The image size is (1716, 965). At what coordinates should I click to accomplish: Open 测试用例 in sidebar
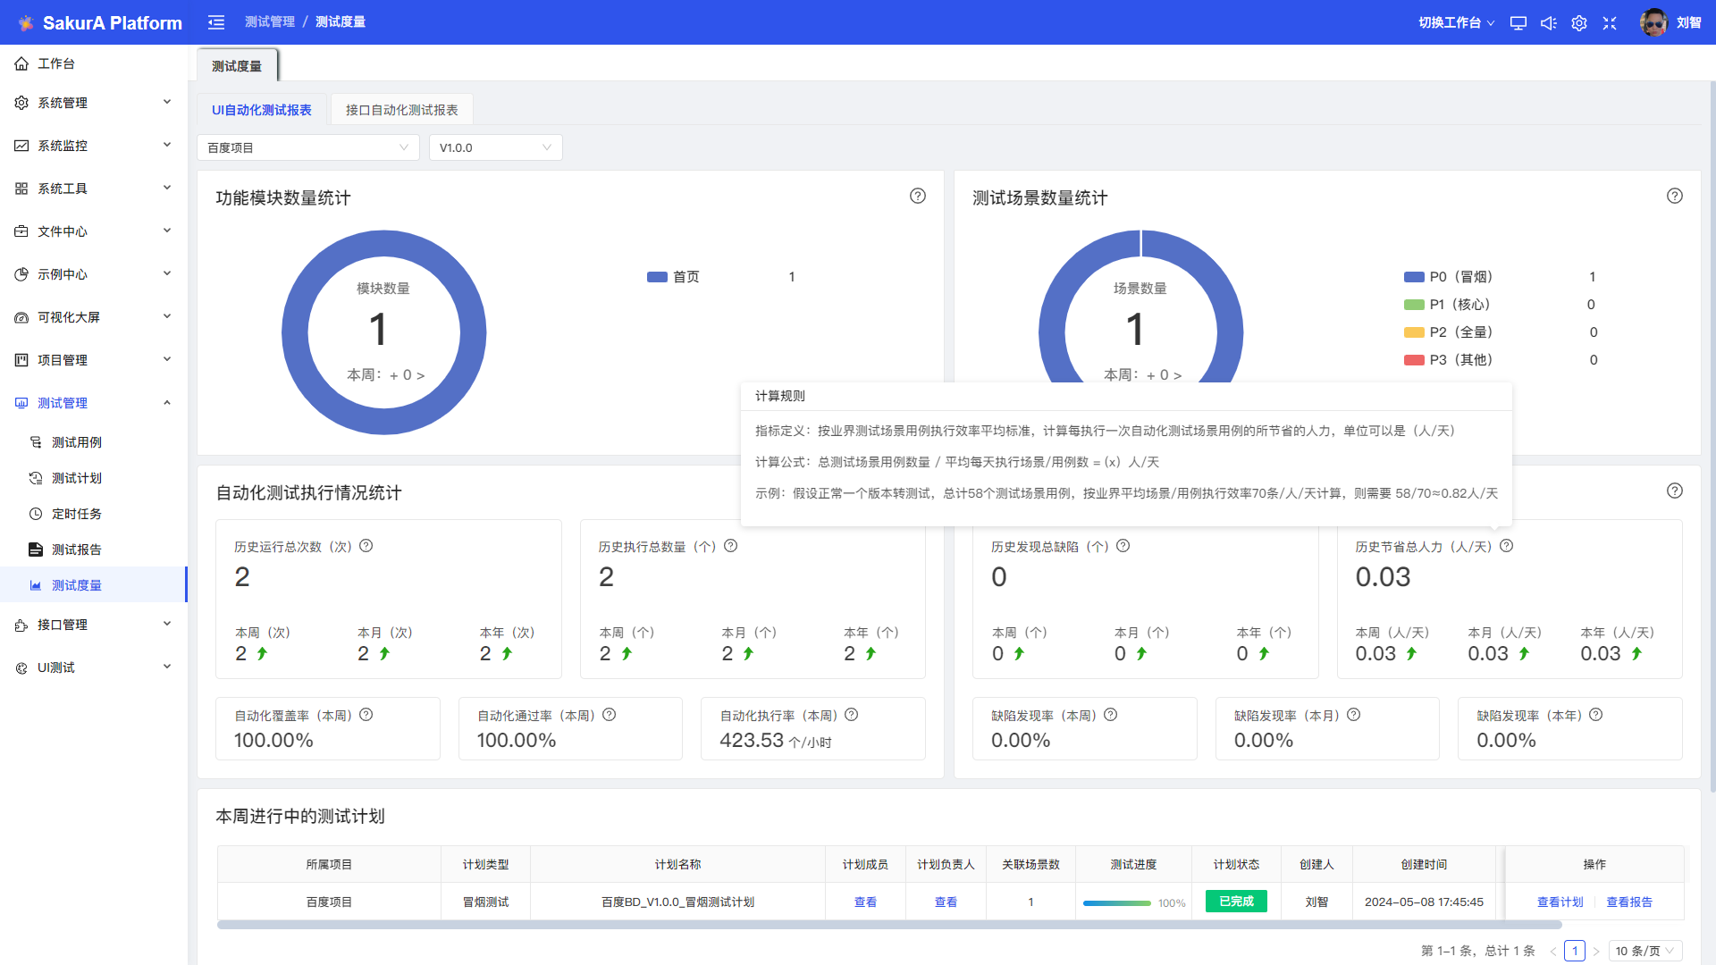(94, 442)
